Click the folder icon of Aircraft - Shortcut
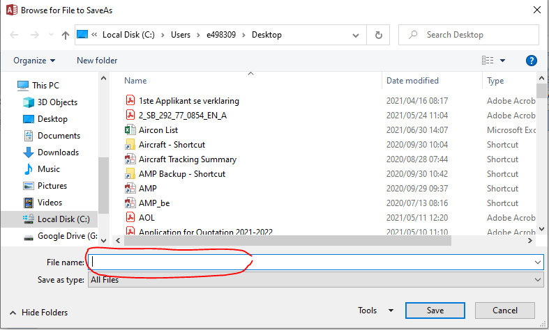This screenshot has width=549, height=330. click(130, 144)
